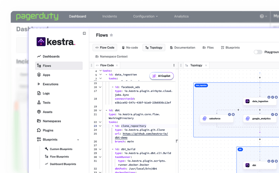This screenshot has height=173, width=279.
Task: Open the PagerDuty Configuration dropdown
Action: click(145, 16)
